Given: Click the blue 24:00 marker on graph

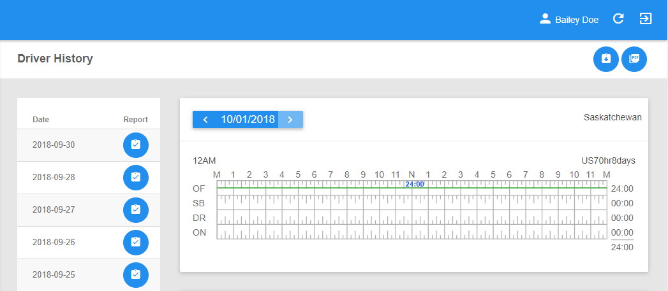Looking at the screenshot, I should (x=415, y=184).
